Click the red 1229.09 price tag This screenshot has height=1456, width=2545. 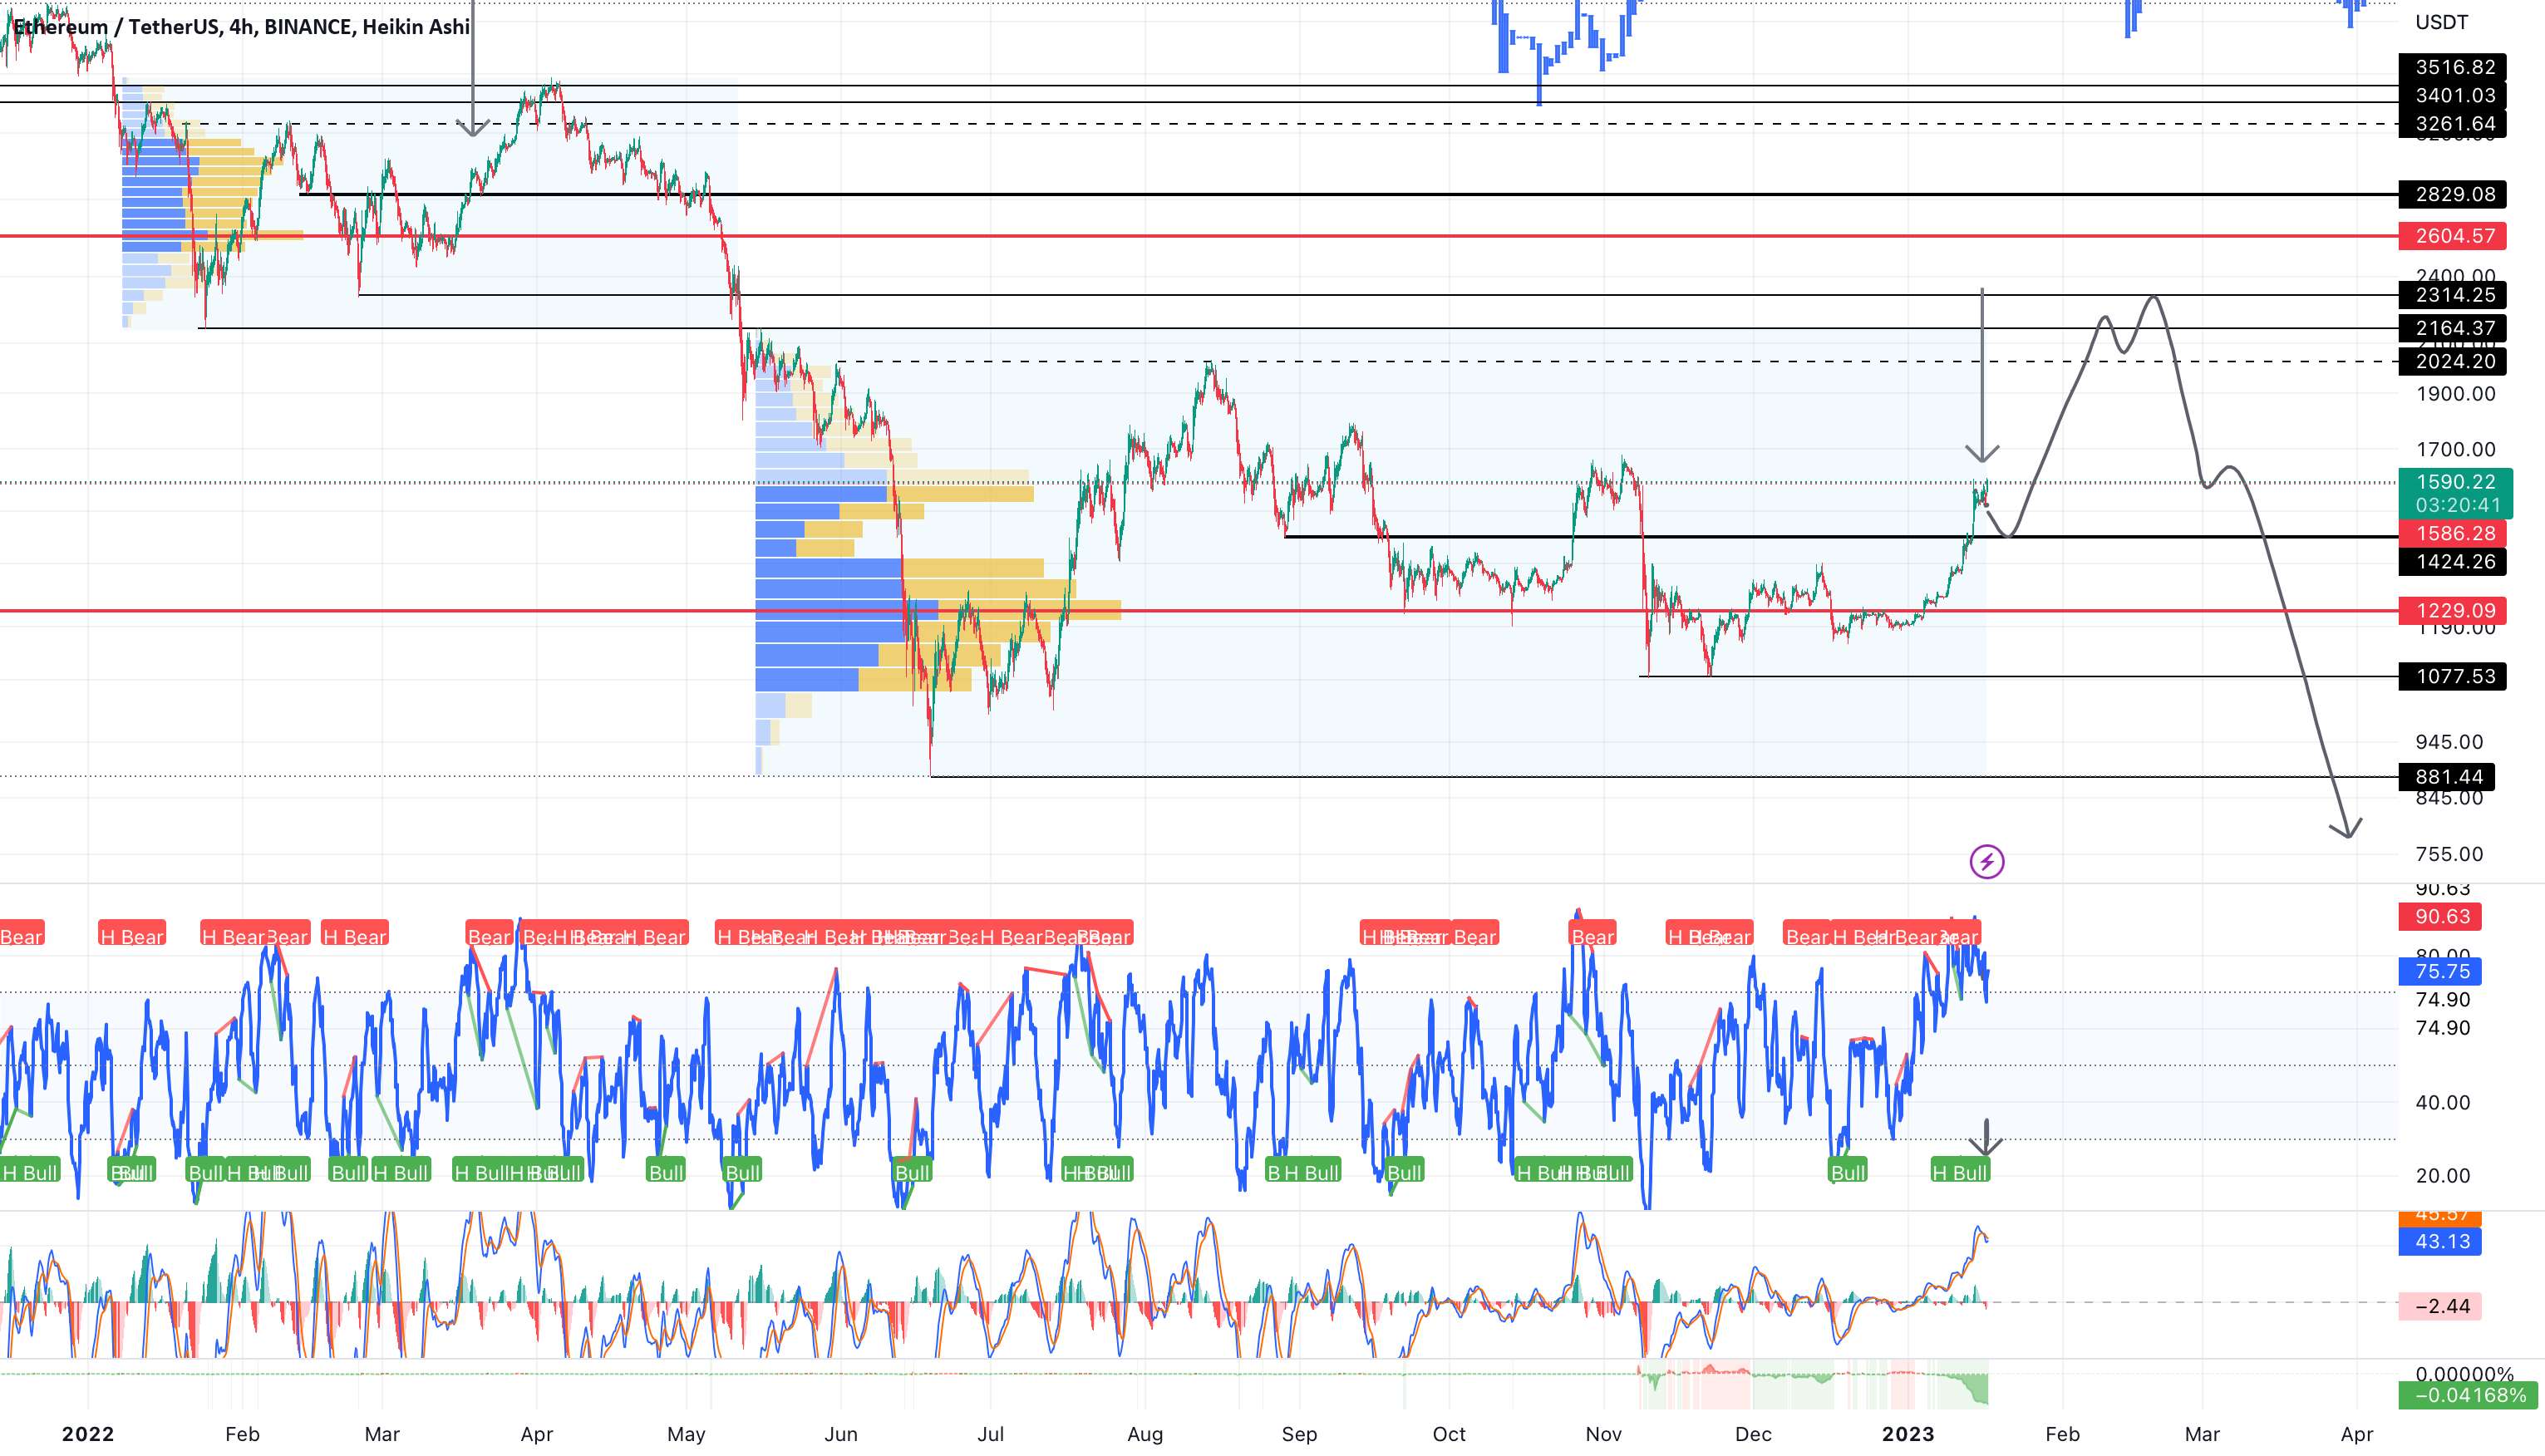coord(2452,610)
